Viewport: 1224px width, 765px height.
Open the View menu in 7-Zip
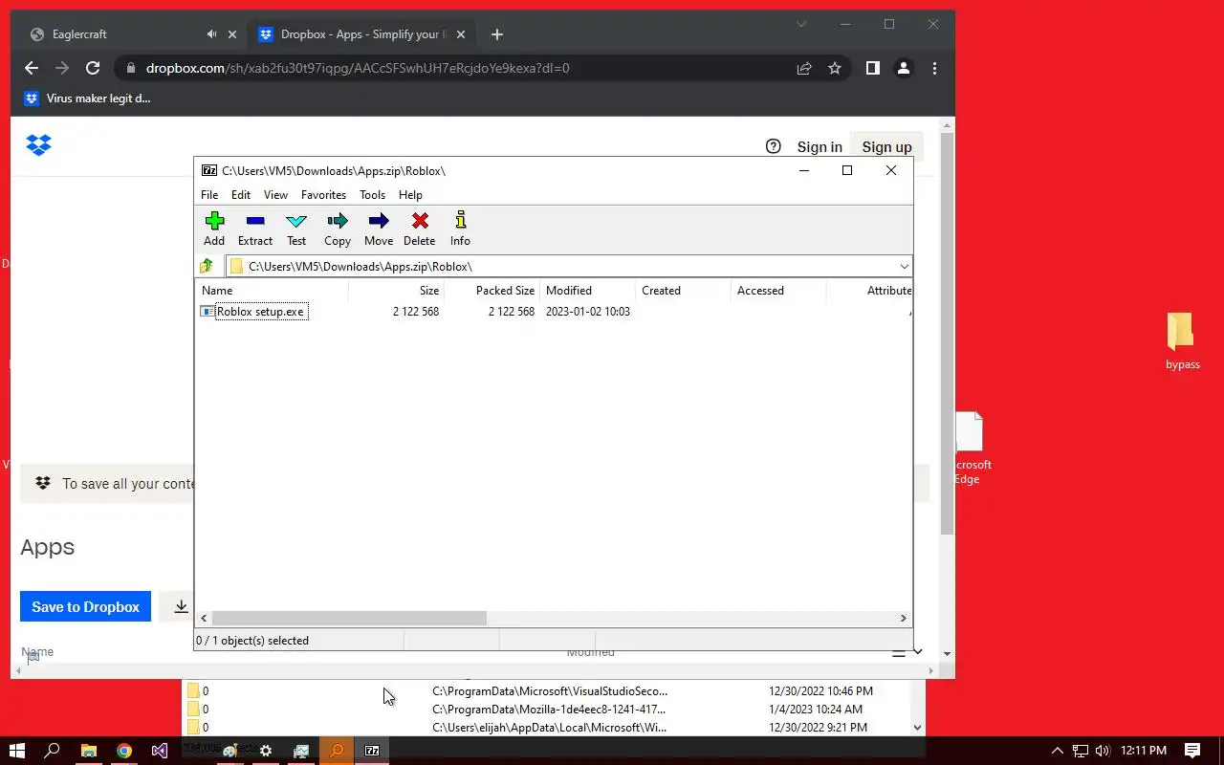click(x=275, y=195)
